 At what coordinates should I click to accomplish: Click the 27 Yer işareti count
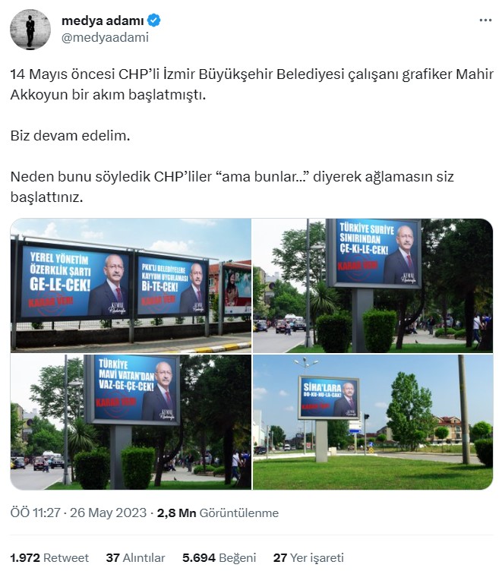pyautogui.click(x=308, y=558)
